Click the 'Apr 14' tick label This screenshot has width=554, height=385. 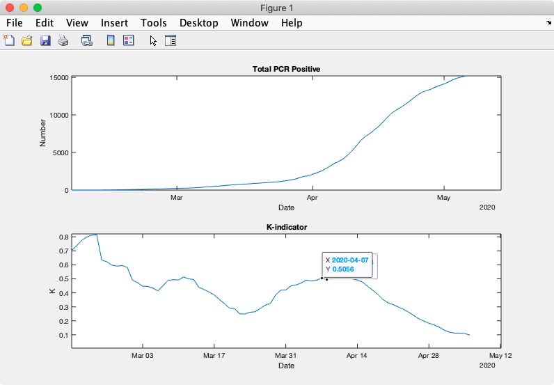point(357,355)
